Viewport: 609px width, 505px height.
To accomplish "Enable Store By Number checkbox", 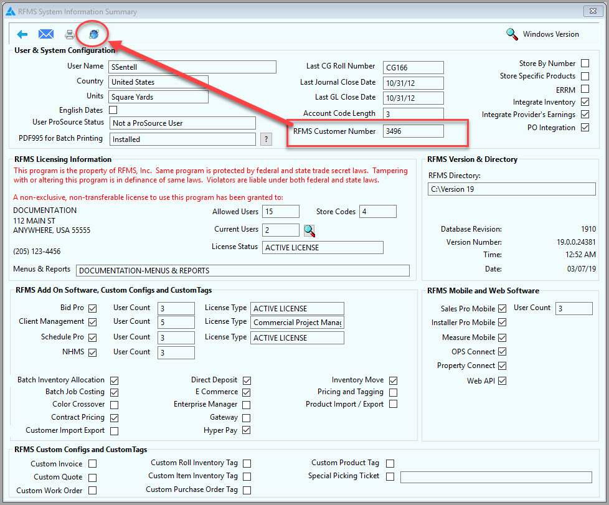I will (x=585, y=63).
